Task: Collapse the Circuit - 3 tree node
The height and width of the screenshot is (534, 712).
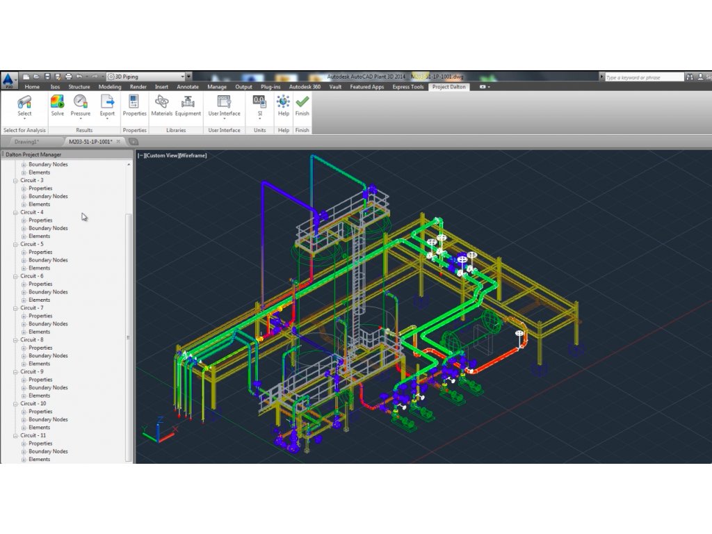Action: [15, 181]
